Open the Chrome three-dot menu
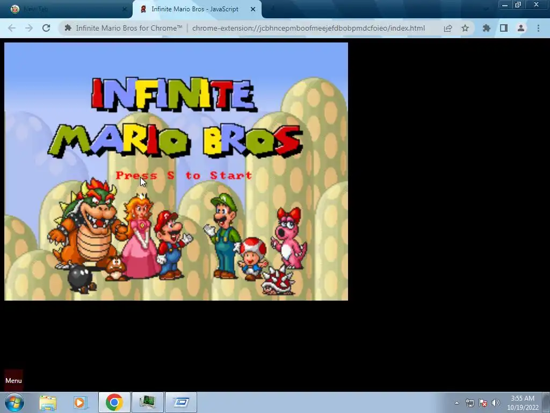This screenshot has height=413, width=550. pyautogui.click(x=538, y=28)
